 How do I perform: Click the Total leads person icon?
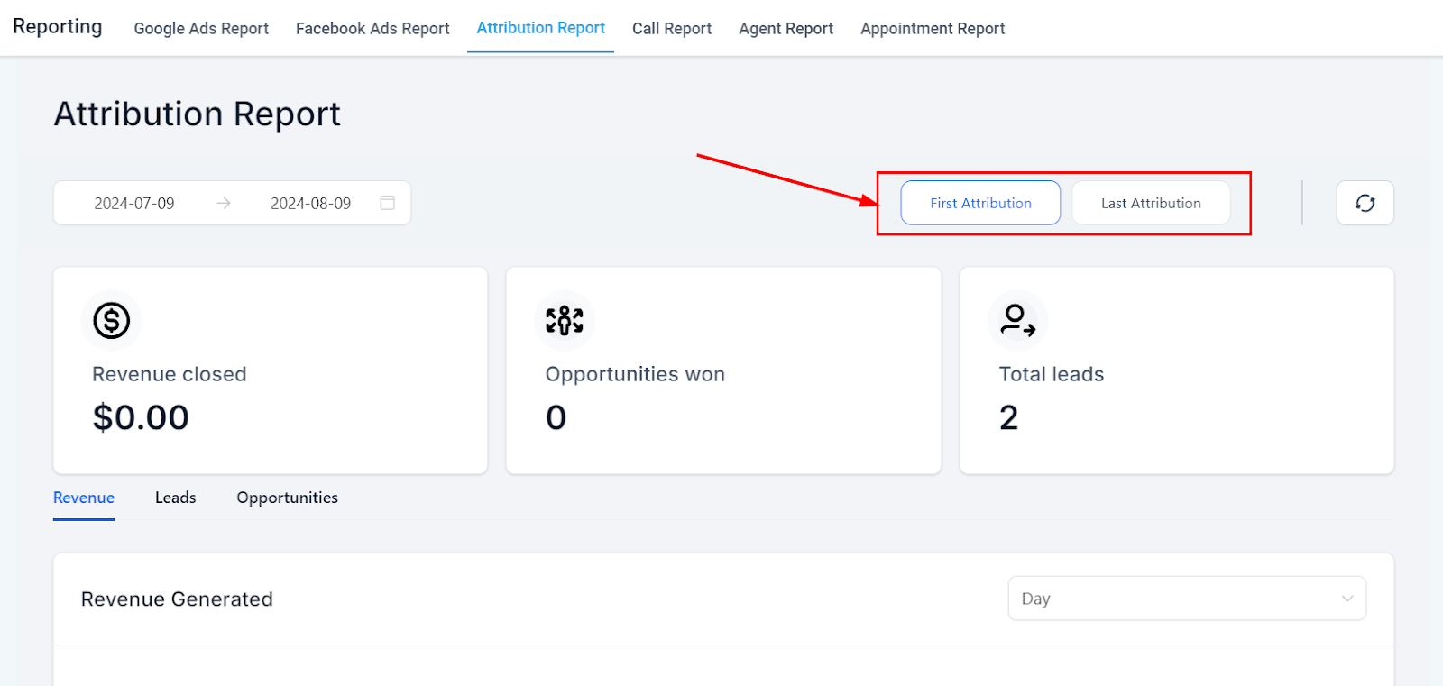point(1018,320)
